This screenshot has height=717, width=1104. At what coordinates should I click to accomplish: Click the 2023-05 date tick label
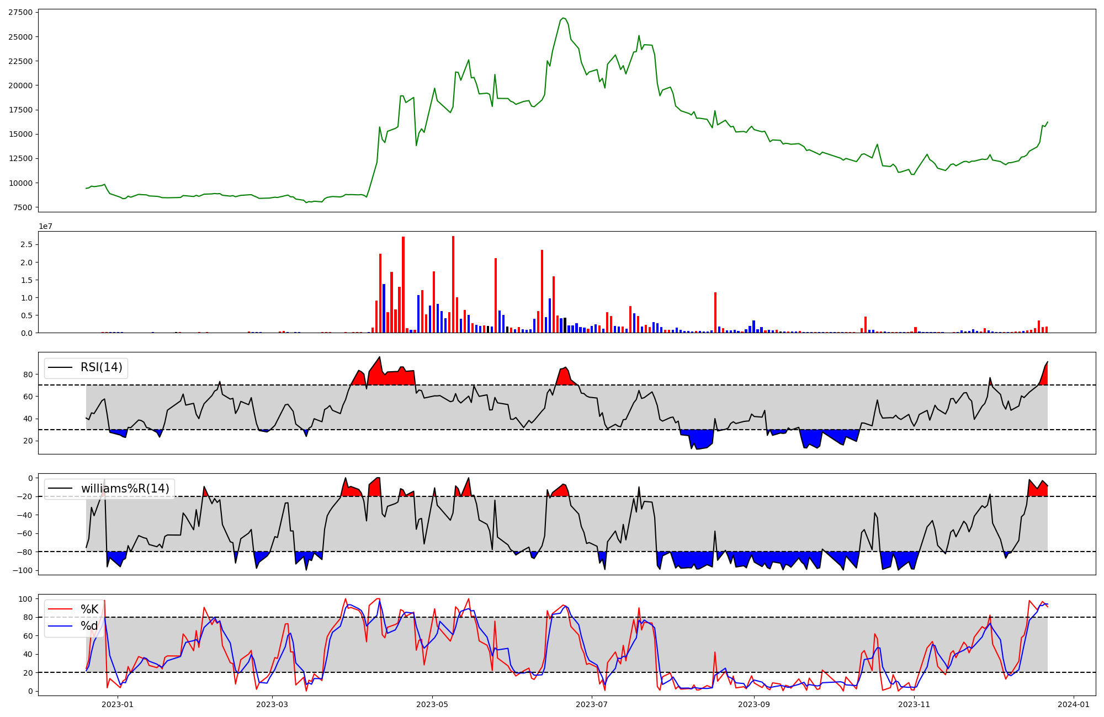click(x=432, y=704)
